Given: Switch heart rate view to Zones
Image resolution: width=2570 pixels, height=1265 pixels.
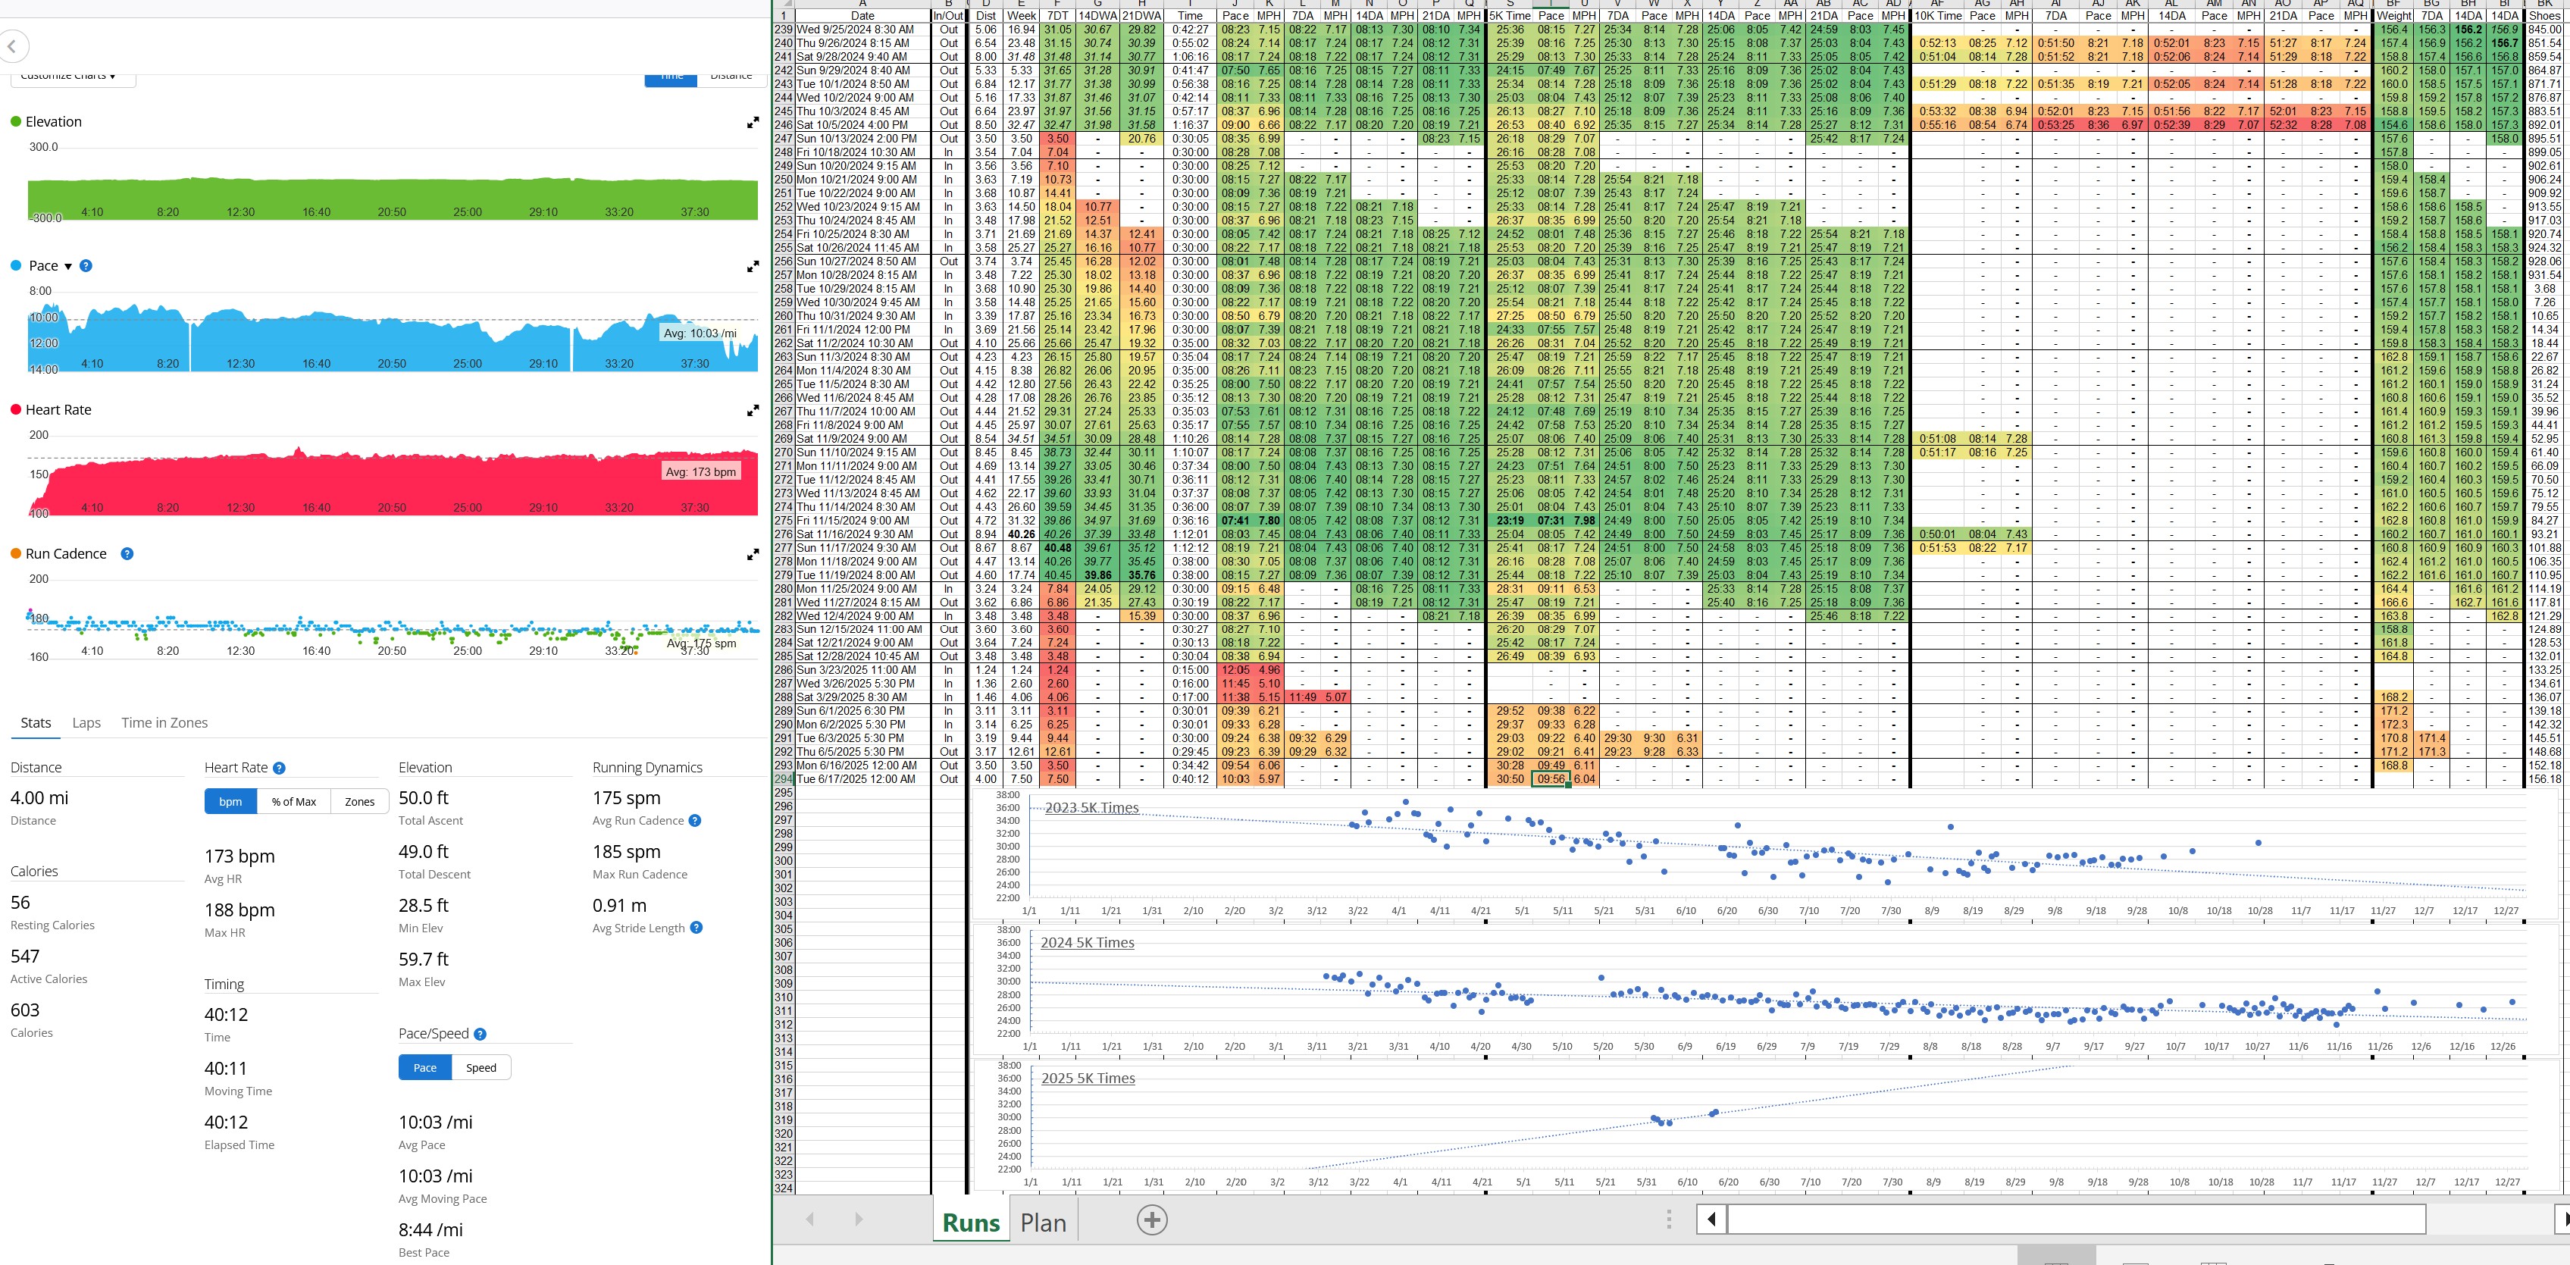Looking at the screenshot, I should tap(359, 801).
